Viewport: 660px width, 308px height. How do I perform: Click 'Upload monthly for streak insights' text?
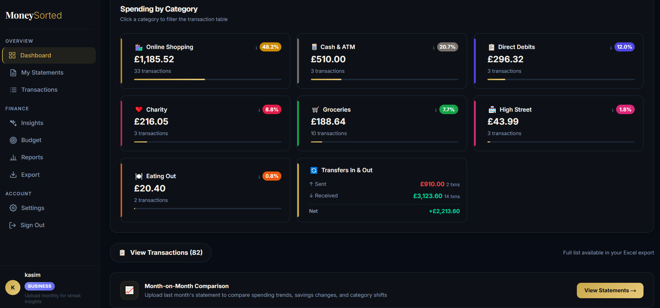click(53, 299)
